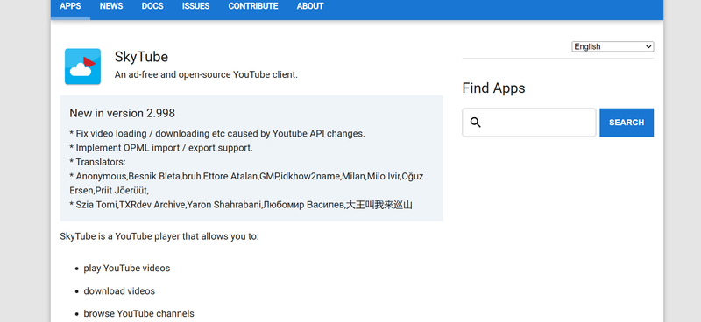Open the DOCS navigation item
The image size is (701, 322).
152,6
